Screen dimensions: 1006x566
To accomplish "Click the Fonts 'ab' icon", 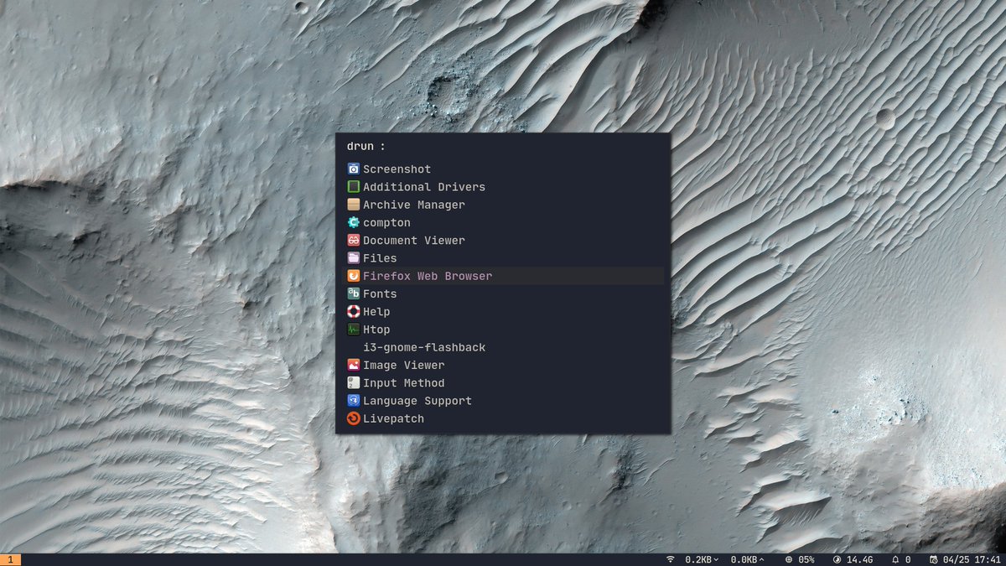I will tap(353, 293).
